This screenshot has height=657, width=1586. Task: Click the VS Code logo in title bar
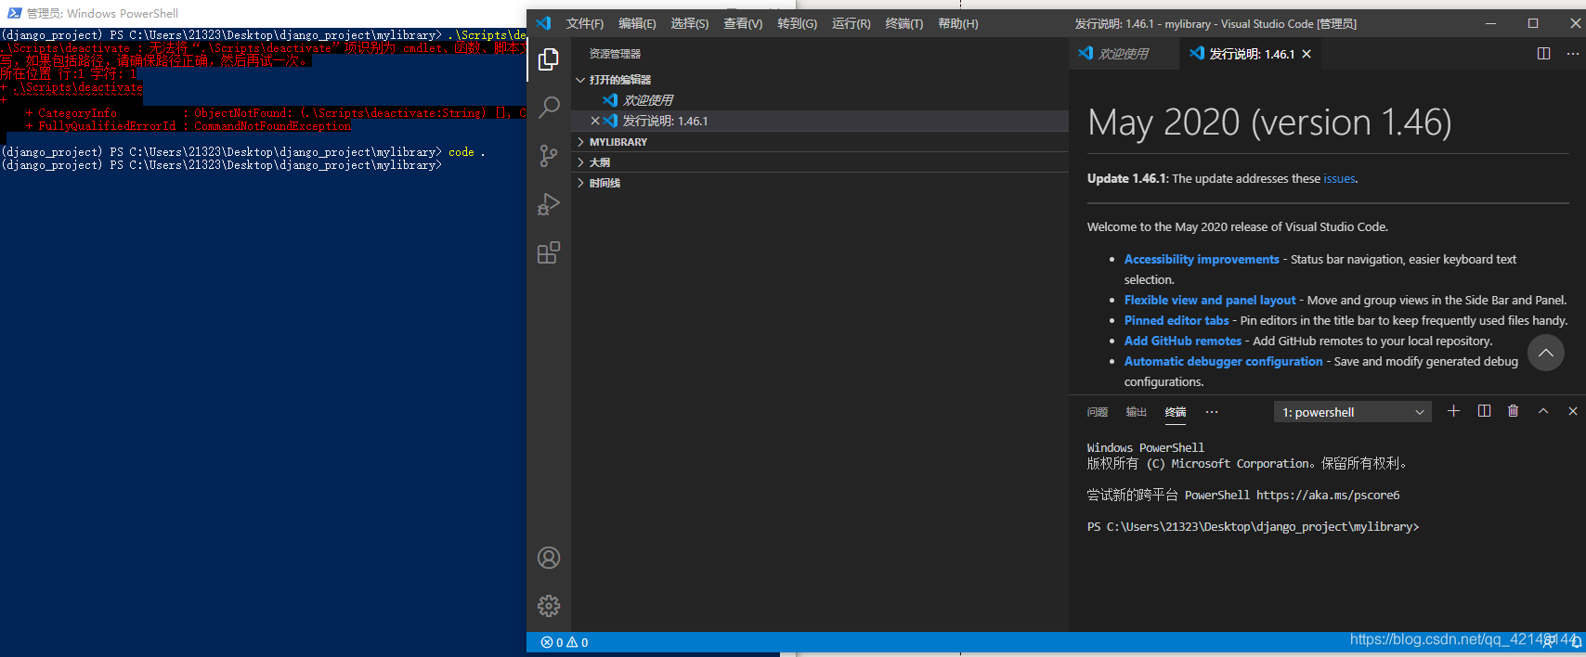[x=544, y=23]
